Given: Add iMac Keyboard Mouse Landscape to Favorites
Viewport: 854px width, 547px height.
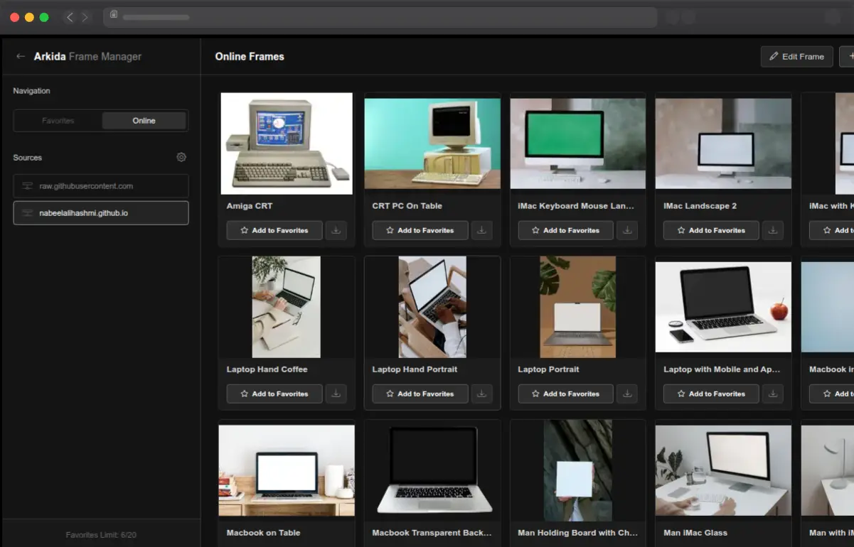Looking at the screenshot, I should click(566, 230).
